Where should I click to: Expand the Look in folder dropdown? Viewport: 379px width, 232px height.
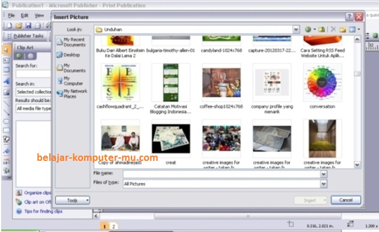(296, 29)
